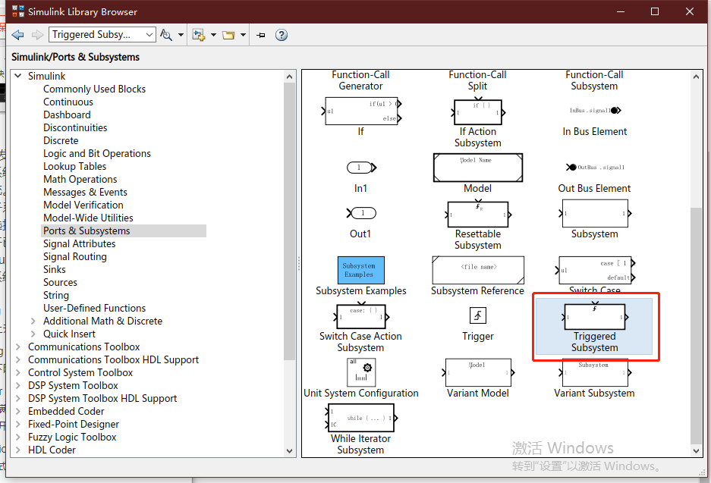
Task: Expand the Quick Insert node
Action: (33, 334)
